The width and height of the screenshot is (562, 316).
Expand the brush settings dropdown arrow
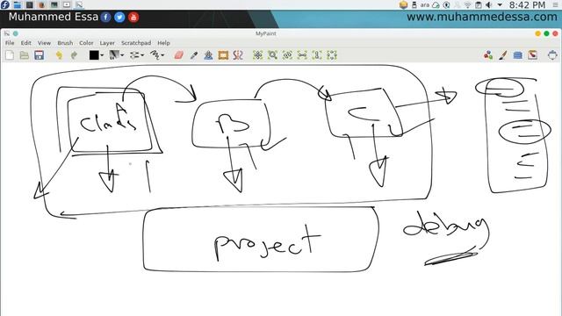(142, 55)
